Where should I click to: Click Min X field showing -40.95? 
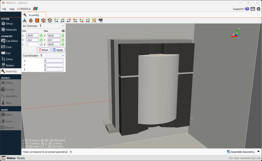tap(32, 35)
